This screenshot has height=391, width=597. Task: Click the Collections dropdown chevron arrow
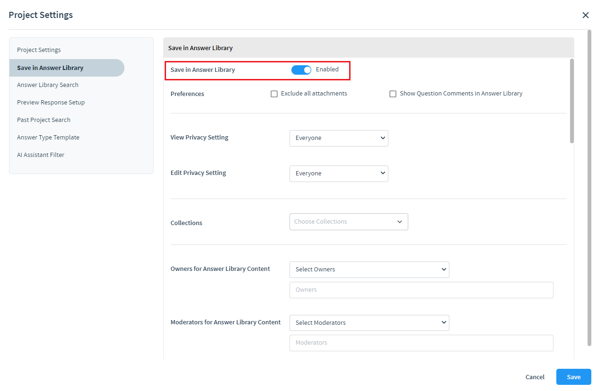[400, 222]
